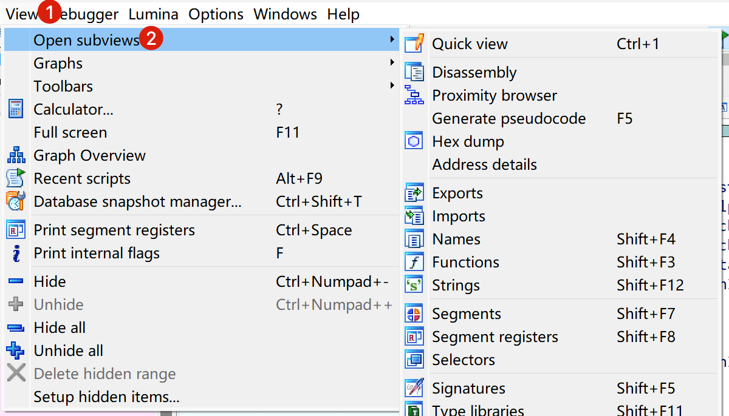
Task: Click the Imports icon
Action: pos(414,216)
